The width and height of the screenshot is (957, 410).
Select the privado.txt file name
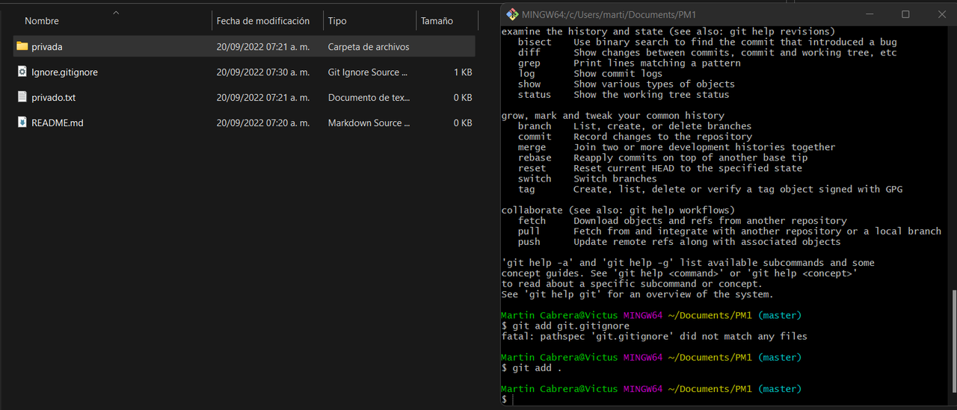[x=53, y=98]
